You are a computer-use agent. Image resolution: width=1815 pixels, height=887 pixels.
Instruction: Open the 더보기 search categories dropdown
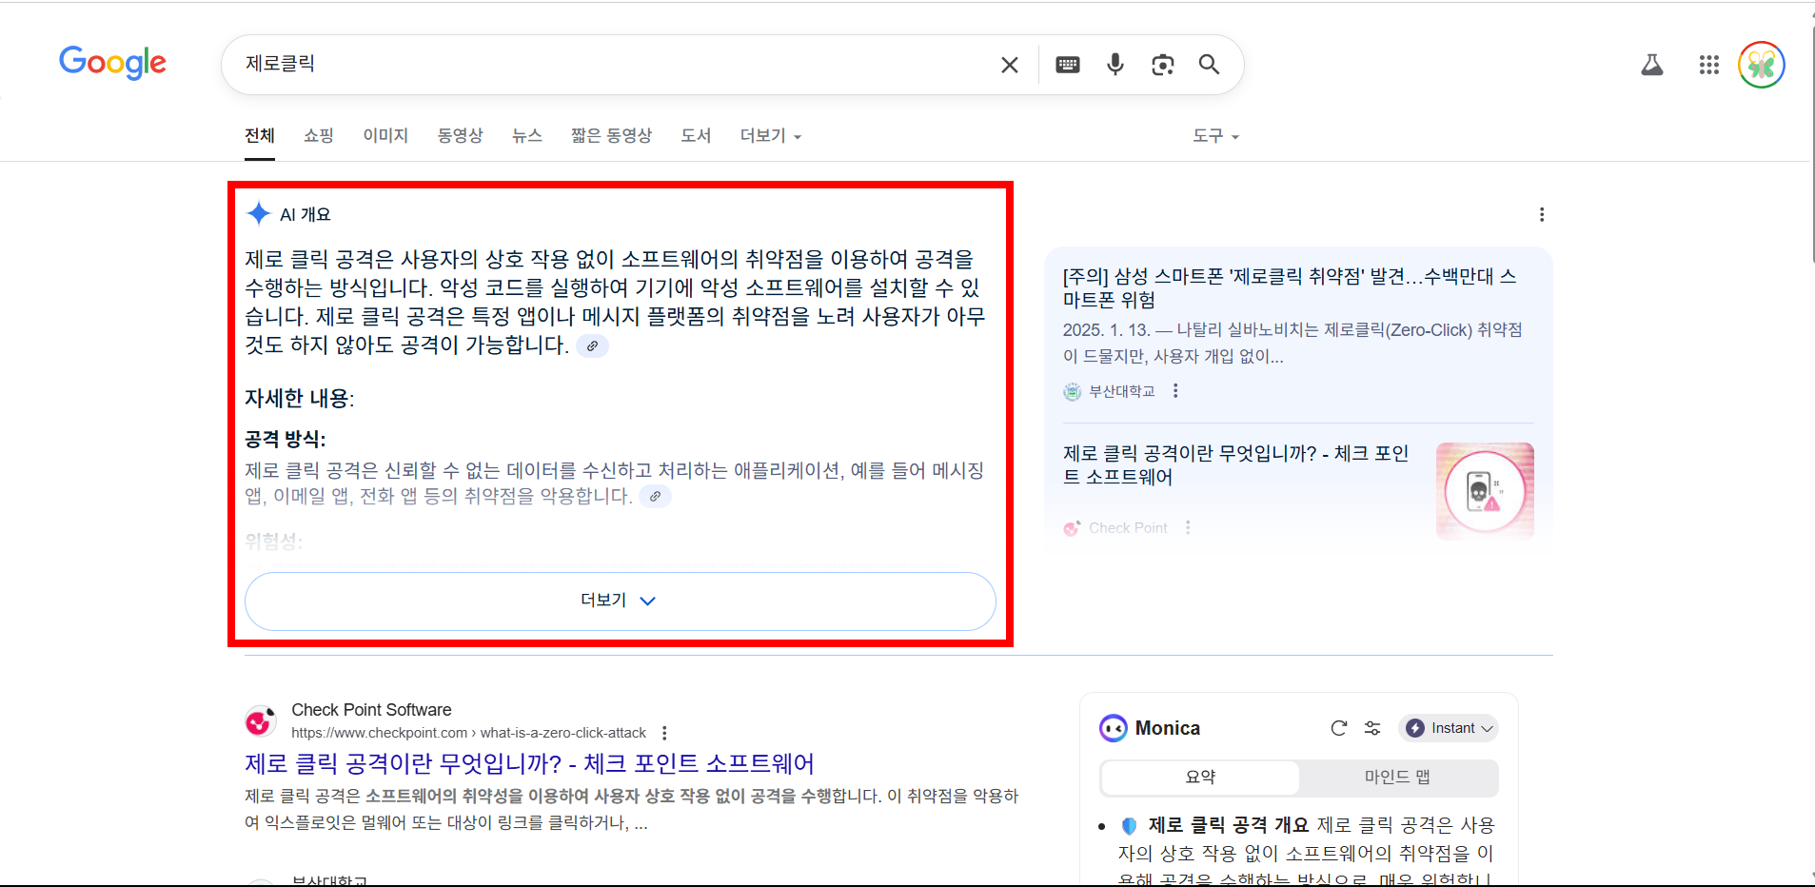(x=767, y=135)
